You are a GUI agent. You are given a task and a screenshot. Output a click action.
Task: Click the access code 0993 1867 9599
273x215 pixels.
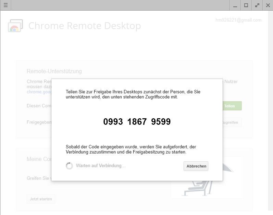[x=137, y=121]
